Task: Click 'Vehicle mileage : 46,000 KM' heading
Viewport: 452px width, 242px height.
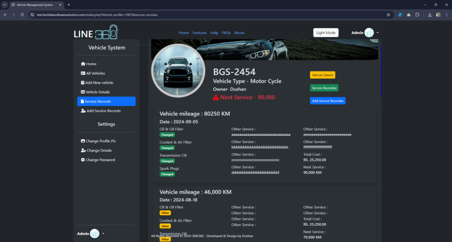Action: [196, 192]
